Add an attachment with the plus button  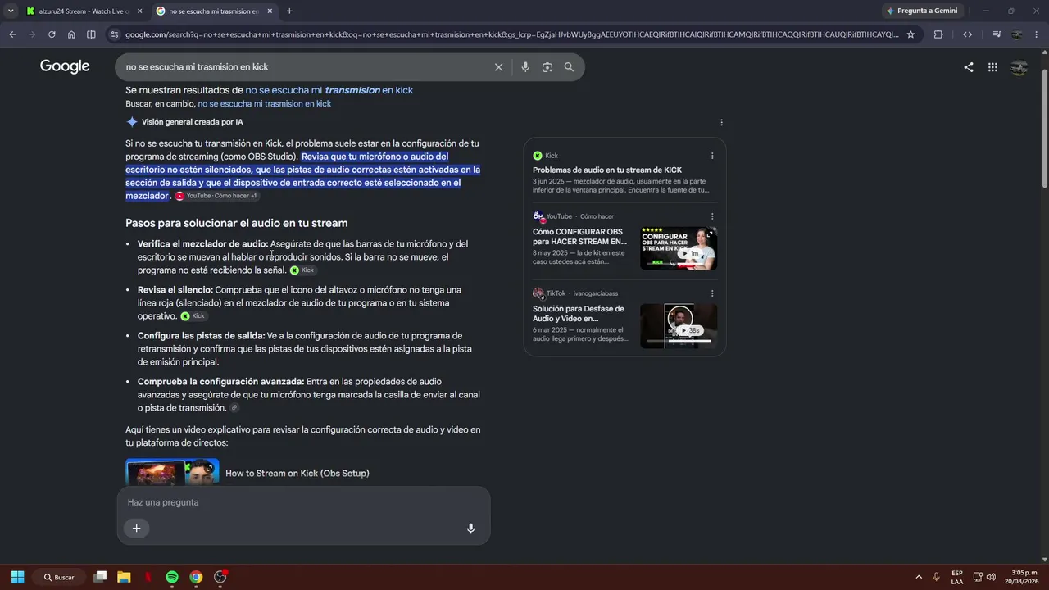(136, 529)
